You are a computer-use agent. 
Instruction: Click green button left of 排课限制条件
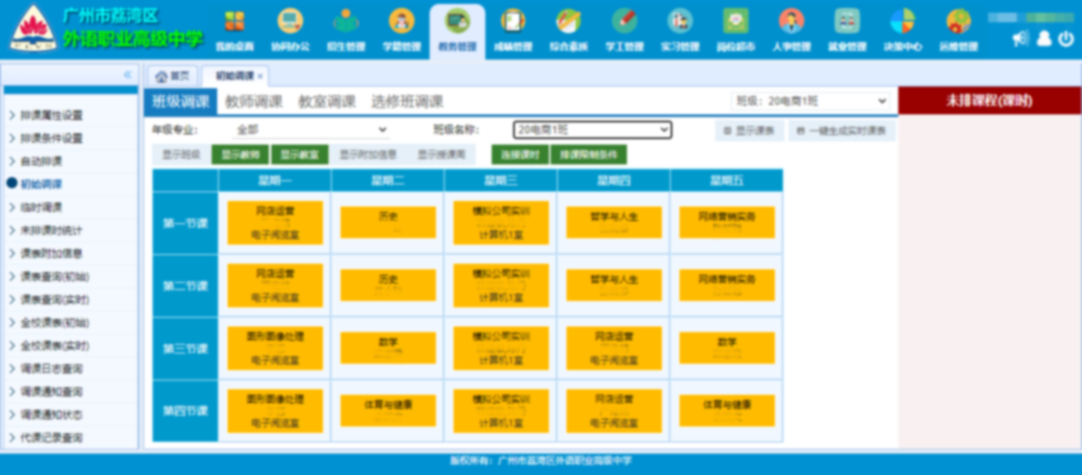coord(520,155)
